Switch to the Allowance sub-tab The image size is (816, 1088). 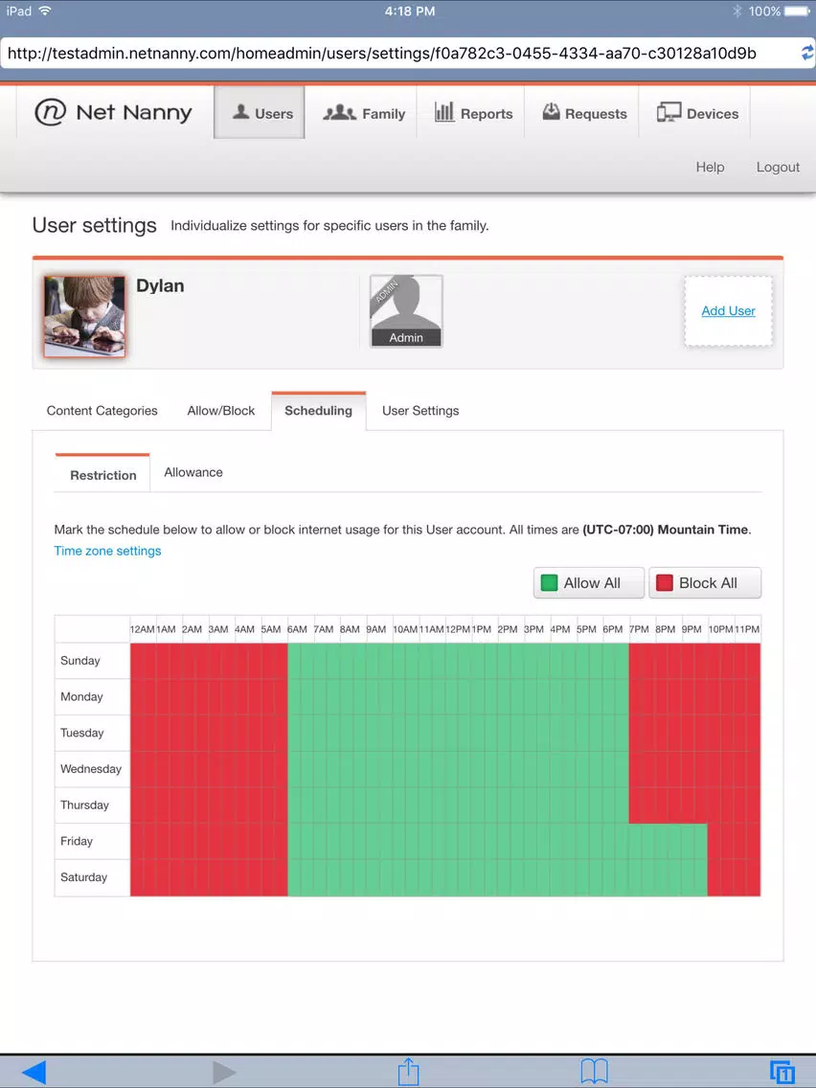click(x=193, y=472)
